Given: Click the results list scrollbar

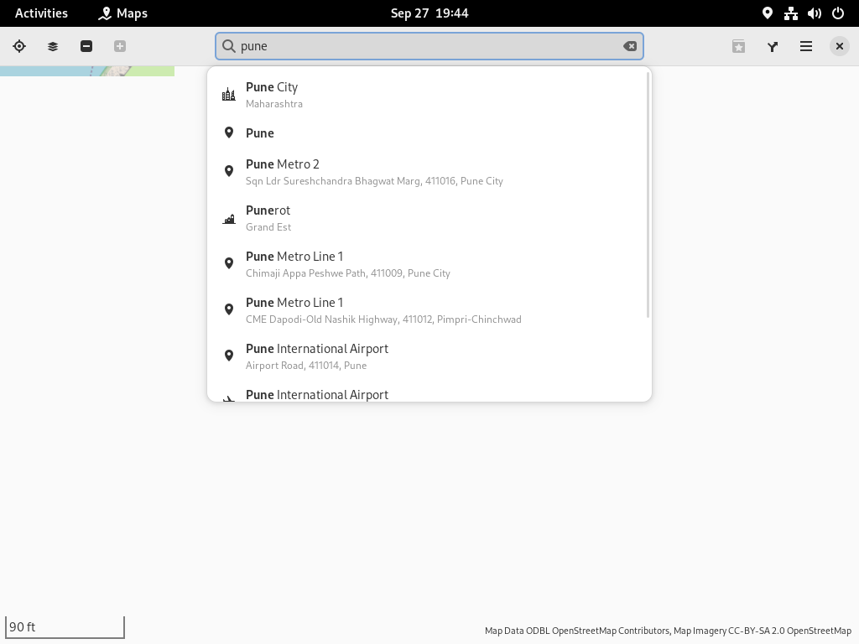Looking at the screenshot, I should click(648, 195).
